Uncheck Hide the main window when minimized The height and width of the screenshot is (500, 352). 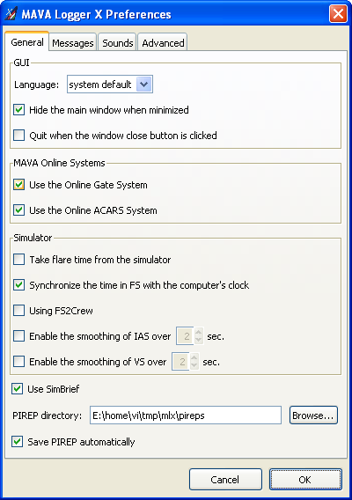18,110
